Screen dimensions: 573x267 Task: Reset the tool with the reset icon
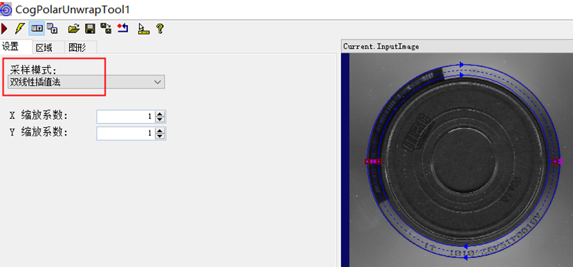[x=122, y=28]
